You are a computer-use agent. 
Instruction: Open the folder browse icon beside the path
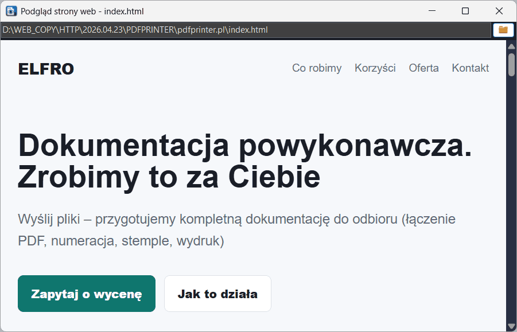pyautogui.click(x=503, y=30)
